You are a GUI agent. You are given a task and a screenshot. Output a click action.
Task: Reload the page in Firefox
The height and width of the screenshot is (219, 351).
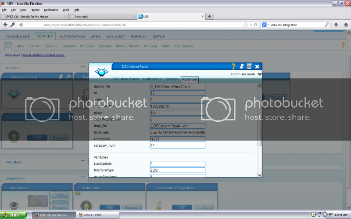point(256,25)
